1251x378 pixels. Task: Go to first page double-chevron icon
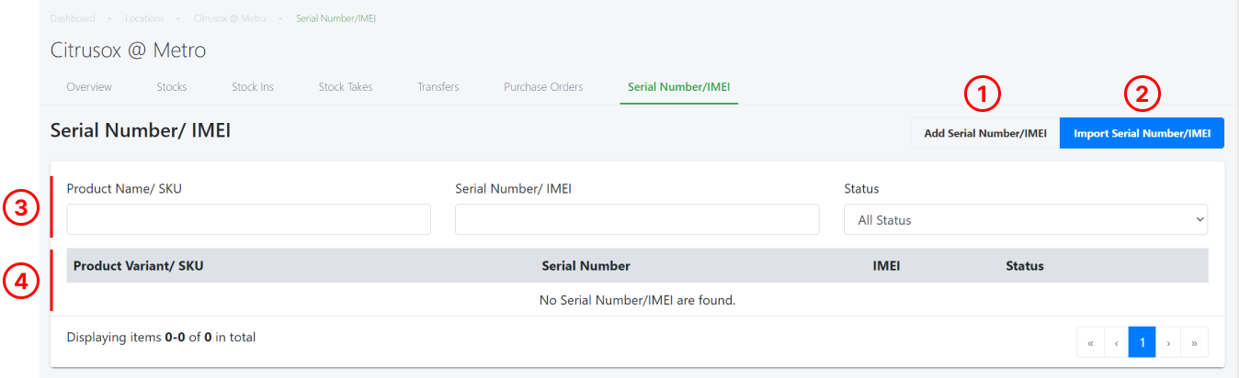pyautogui.click(x=1090, y=342)
